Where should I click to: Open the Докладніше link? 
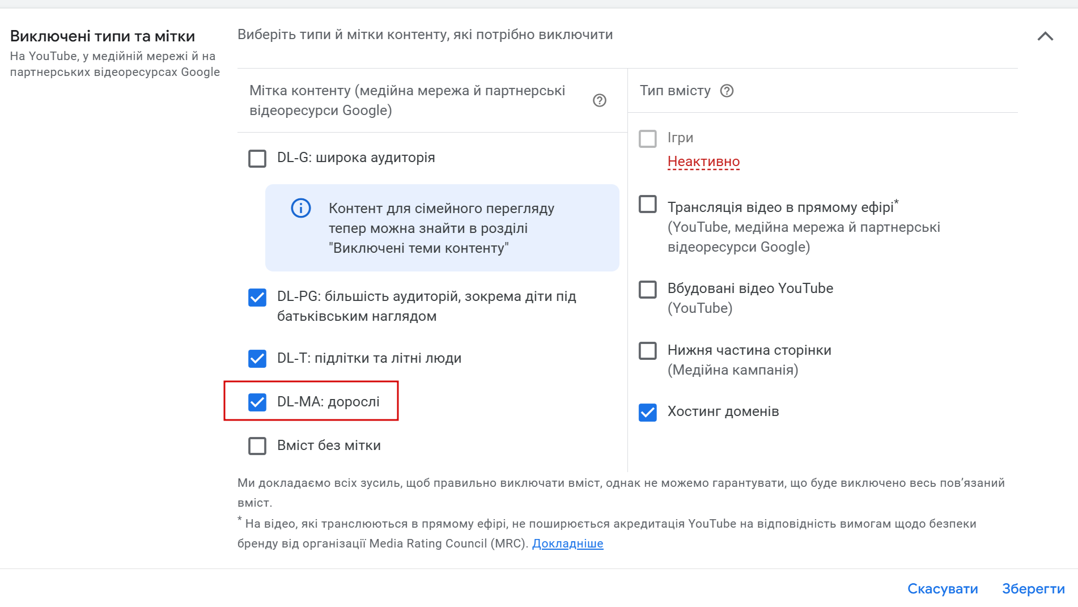567,544
